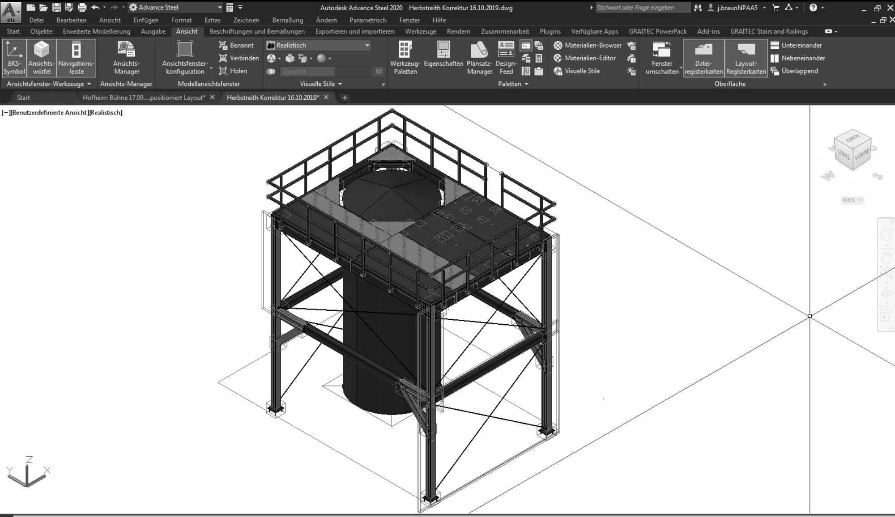
Task: Open Design-Feed palette
Action: pos(506,58)
